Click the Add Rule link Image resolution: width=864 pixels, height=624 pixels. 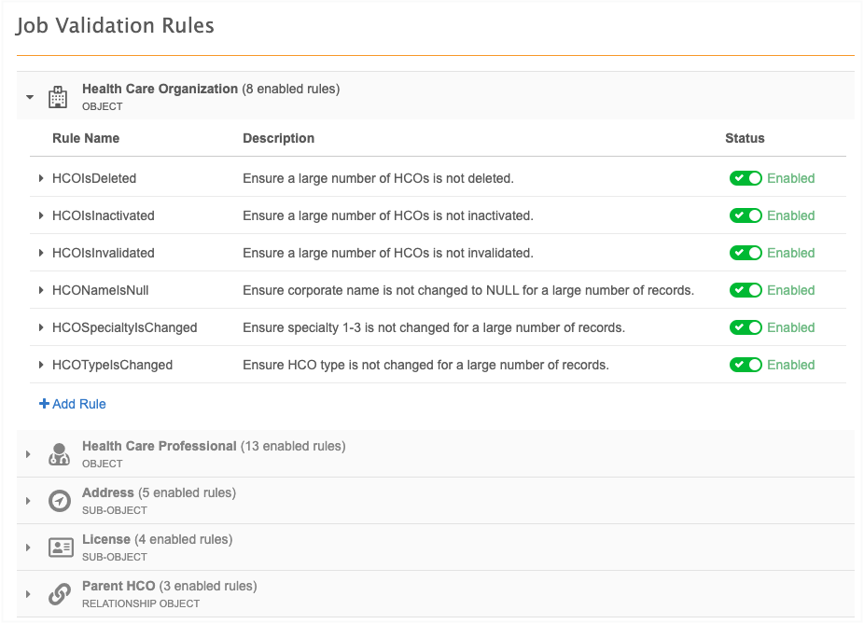[73, 404]
